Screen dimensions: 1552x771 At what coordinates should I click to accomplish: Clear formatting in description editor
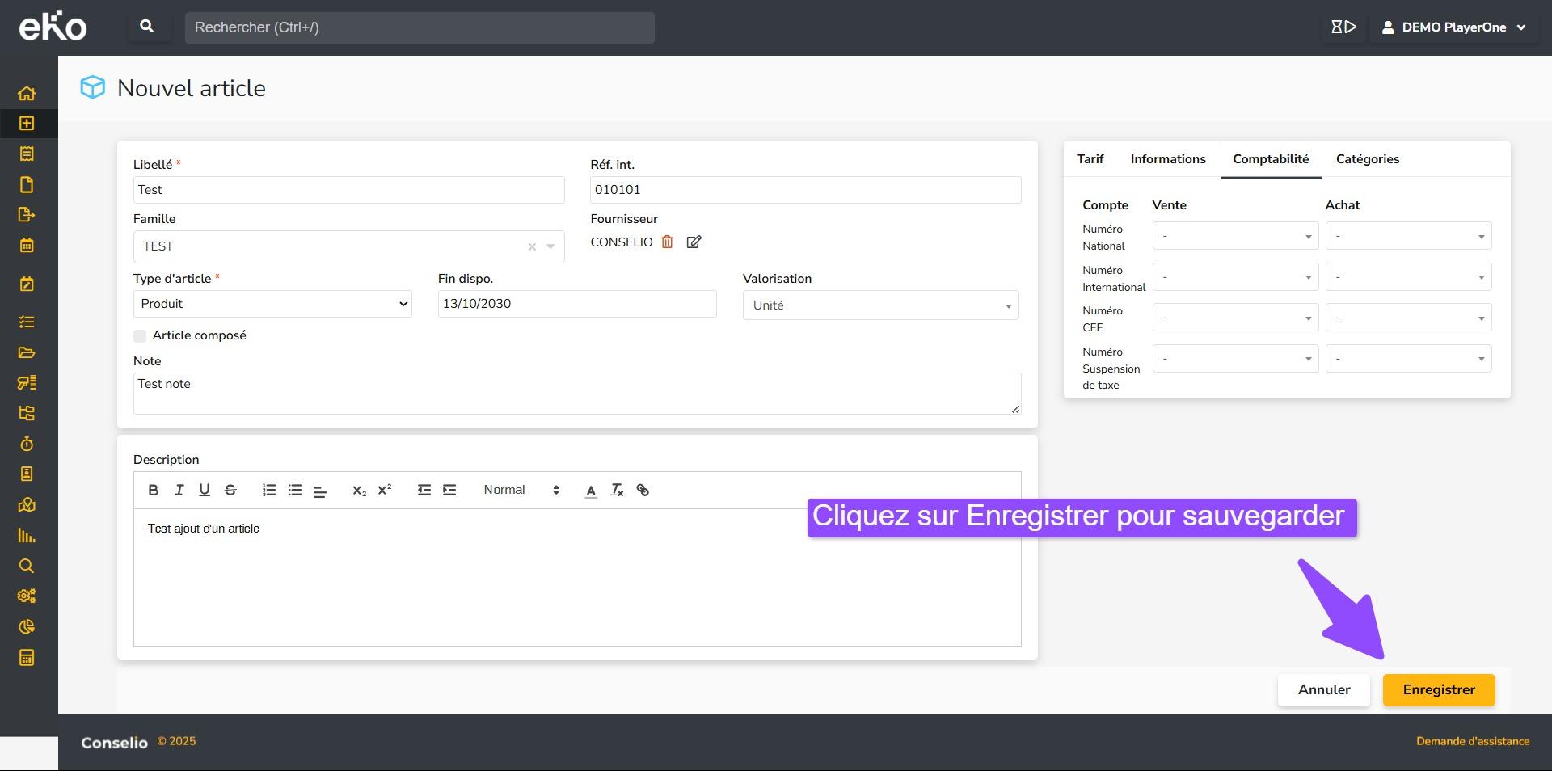point(617,490)
